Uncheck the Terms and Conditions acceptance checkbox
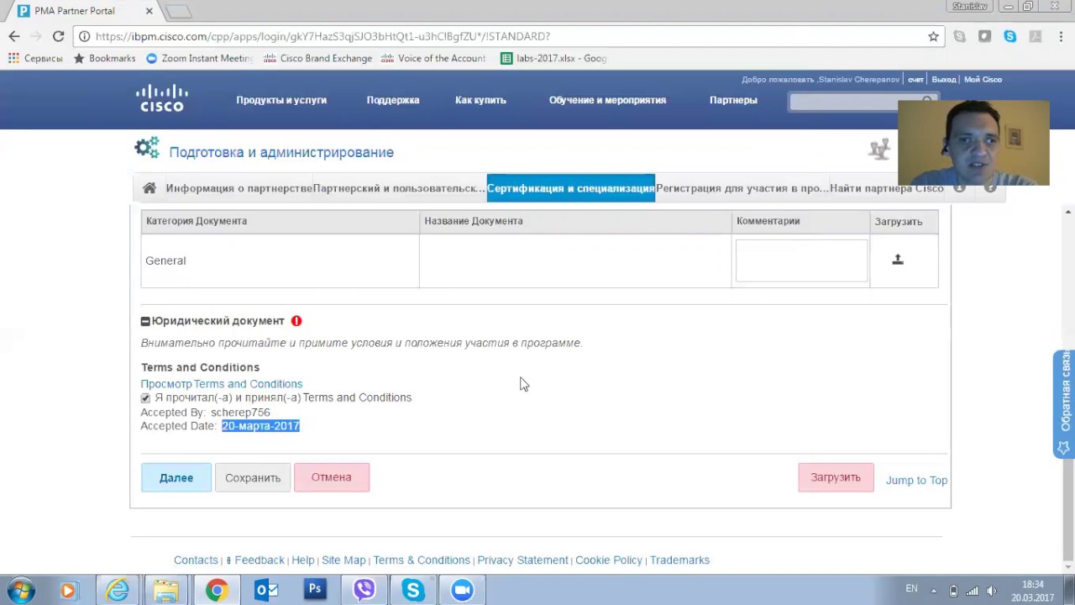The image size is (1075, 605). tap(145, 397)
